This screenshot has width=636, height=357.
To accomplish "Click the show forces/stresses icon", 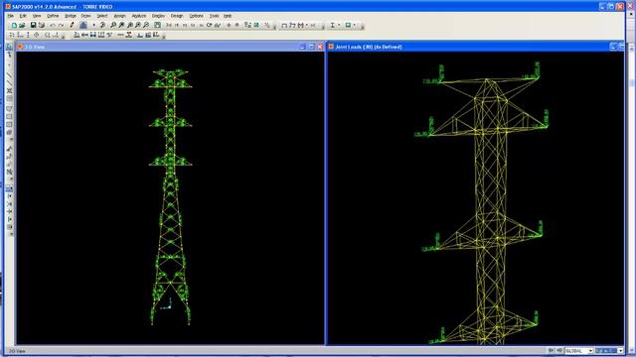I will 300,25.
